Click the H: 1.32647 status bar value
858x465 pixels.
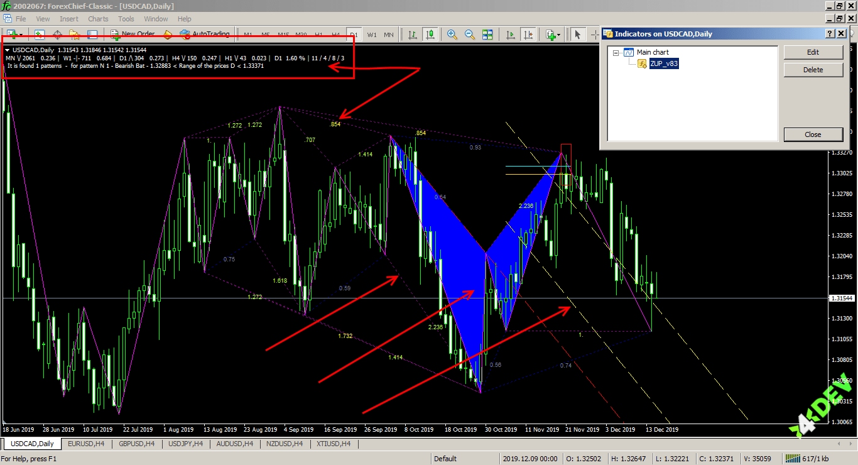pos(631,459)
